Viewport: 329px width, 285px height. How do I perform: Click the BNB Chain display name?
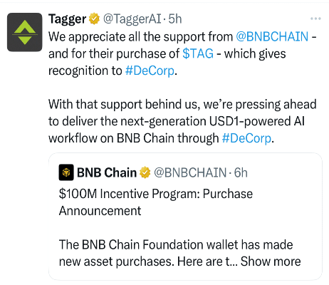click(107, 172)
